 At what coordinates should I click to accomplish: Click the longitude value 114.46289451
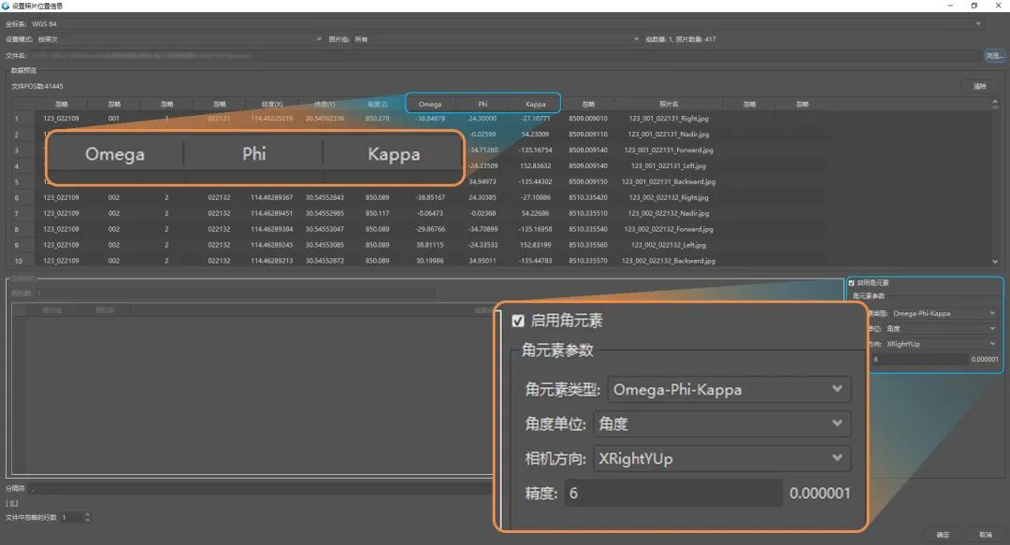pyautogui.click(x=272, y=213)
